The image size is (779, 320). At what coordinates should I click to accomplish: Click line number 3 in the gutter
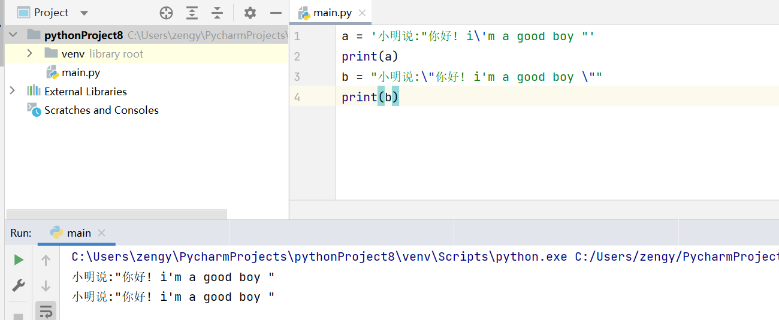297,77
